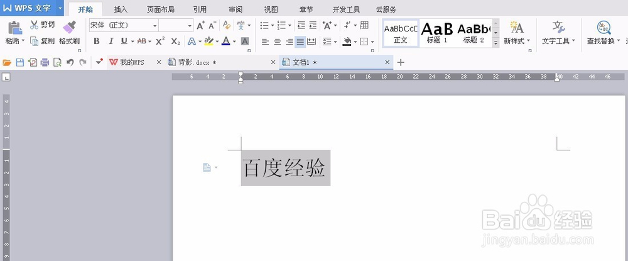Apply subscript X₂ formatting

point(175,41)
